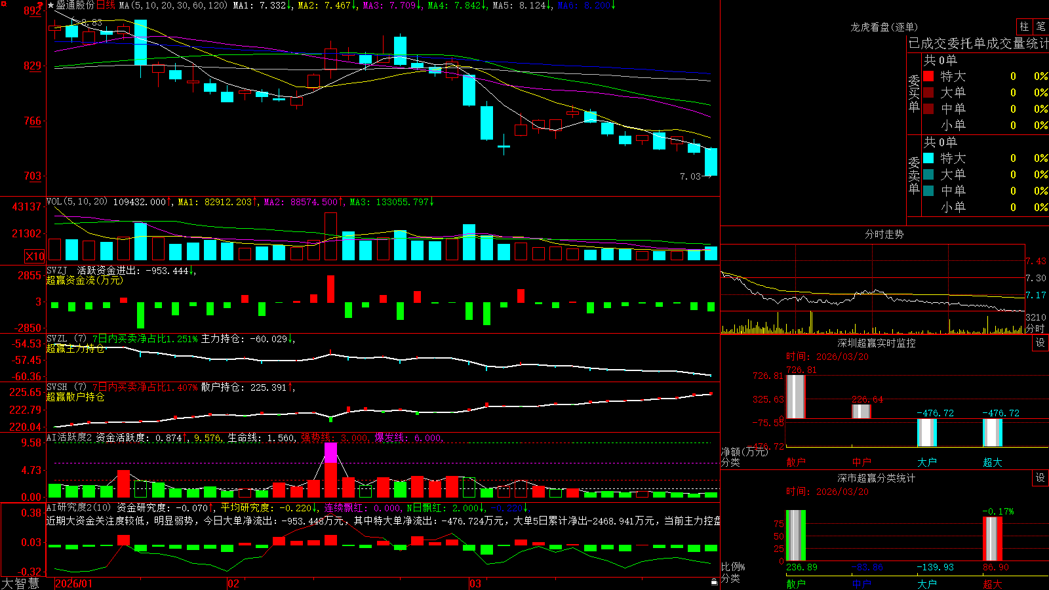Click the 大智慧 logo at bottom-left
The width and height of the screenshot is (1049, 590).
point(20,583)
